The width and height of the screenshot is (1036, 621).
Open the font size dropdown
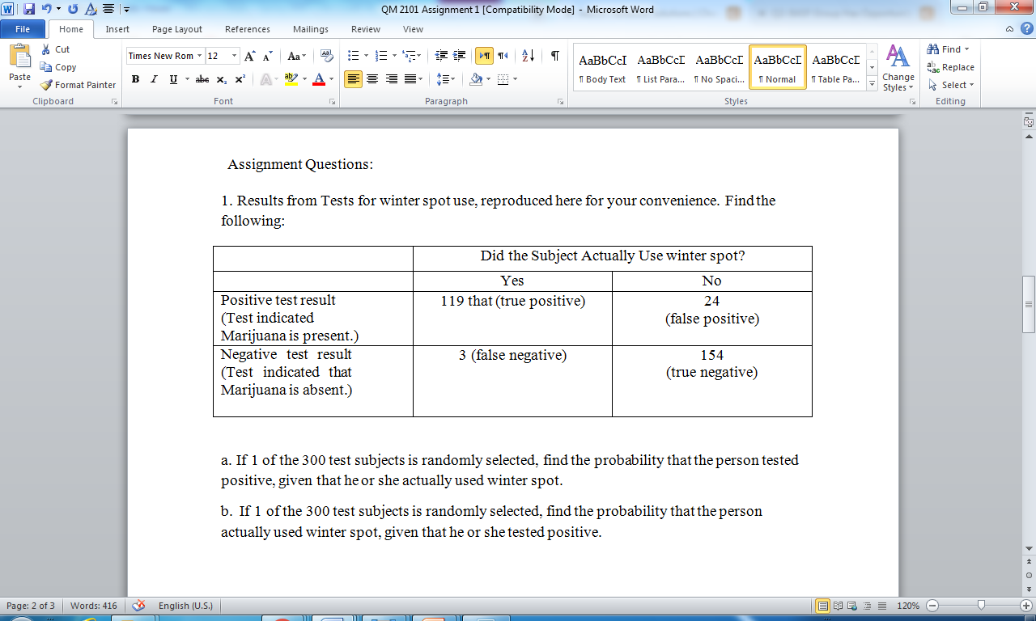pyautogui.click(x=235, y=56)
